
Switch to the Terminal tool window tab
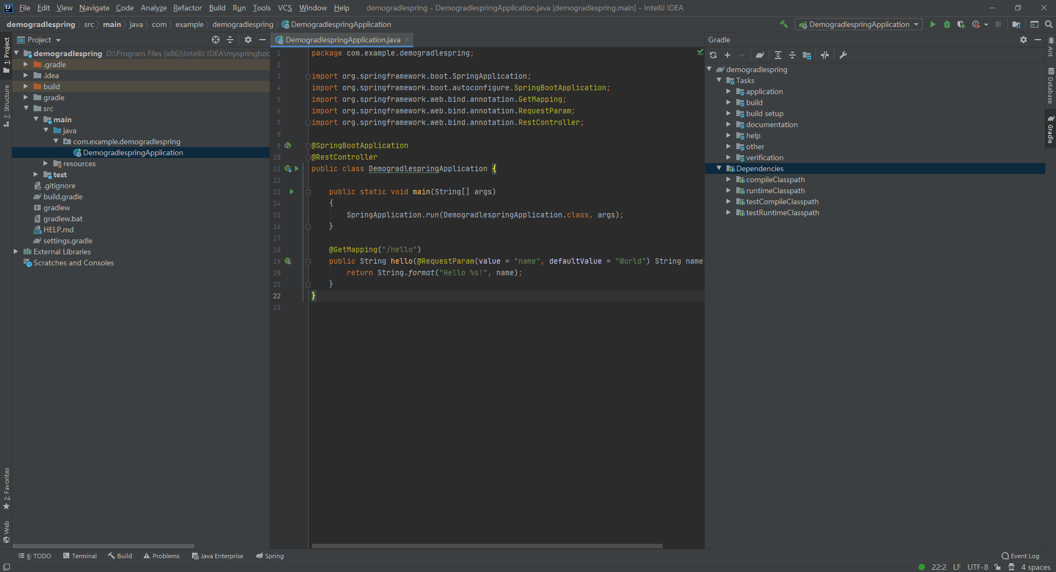tap(80, 556)
